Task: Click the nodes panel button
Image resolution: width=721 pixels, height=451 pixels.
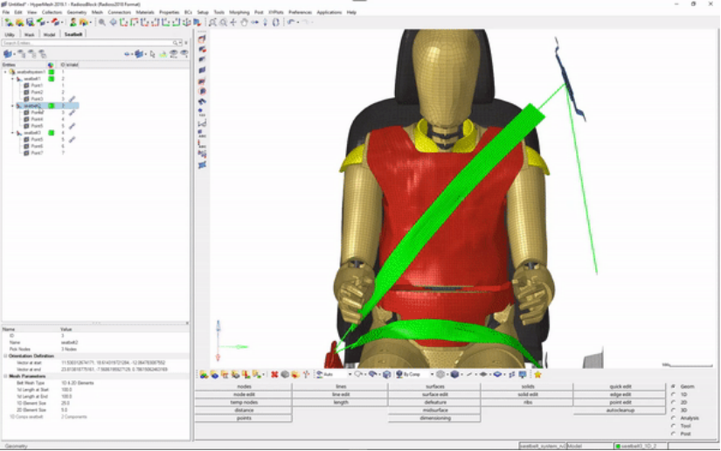Action: click(x=244, y=386)
